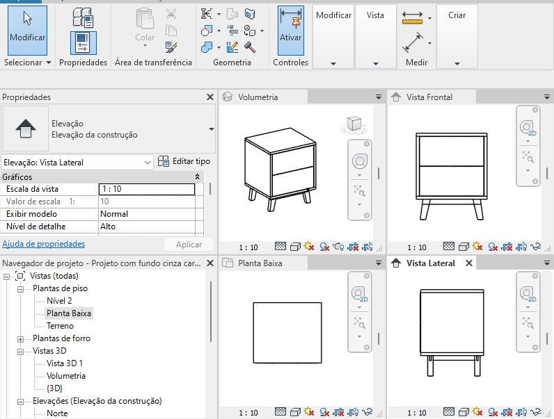Click the Nível de detalhe value Alto
The height and width of the screenshot is (419, 554).
click(147, 227)
